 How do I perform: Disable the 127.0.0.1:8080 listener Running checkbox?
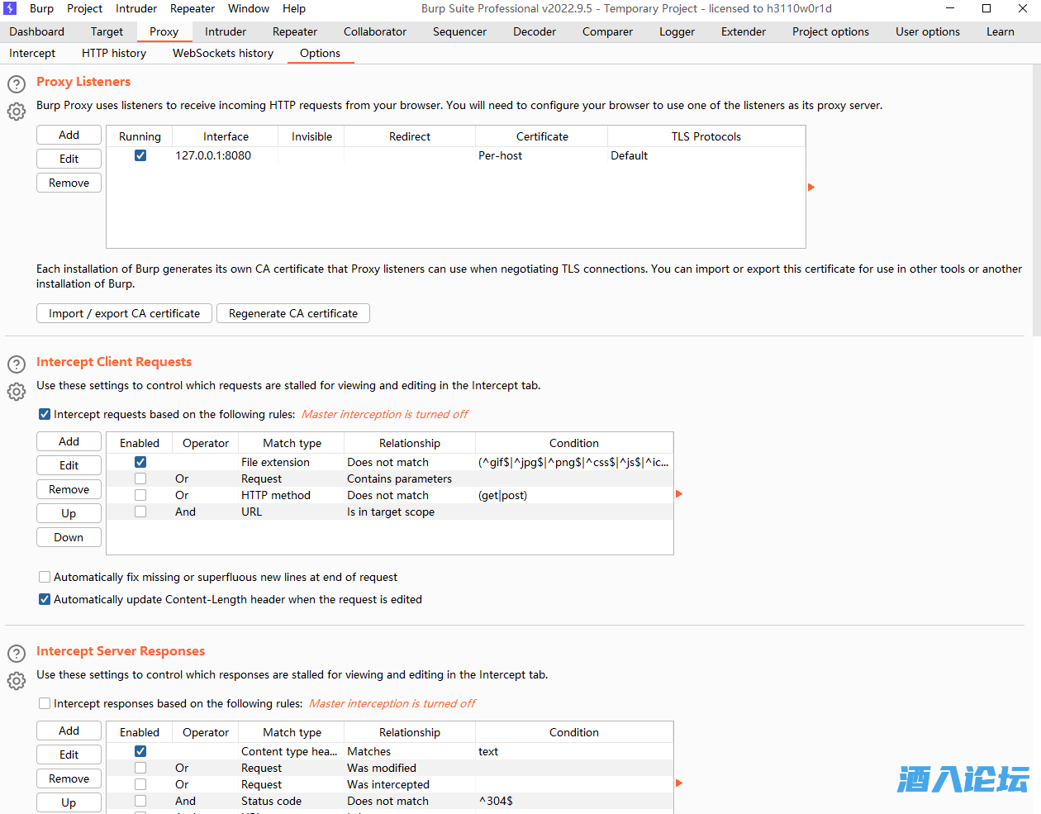[140, 155]
